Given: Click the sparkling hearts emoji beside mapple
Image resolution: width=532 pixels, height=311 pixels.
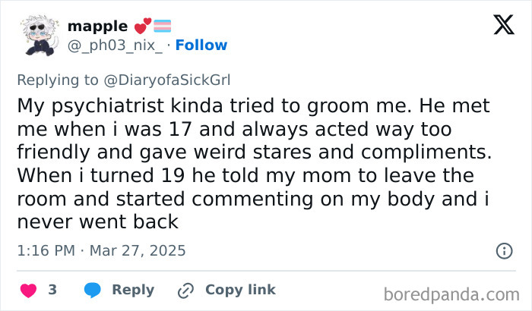Looking at the screenshot, I should pos(144,27).
